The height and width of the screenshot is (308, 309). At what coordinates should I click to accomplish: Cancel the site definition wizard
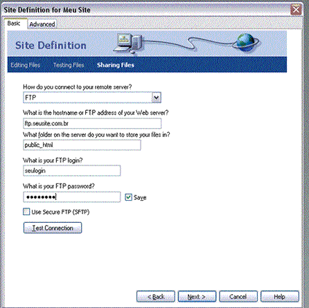[x=238, y=296]
